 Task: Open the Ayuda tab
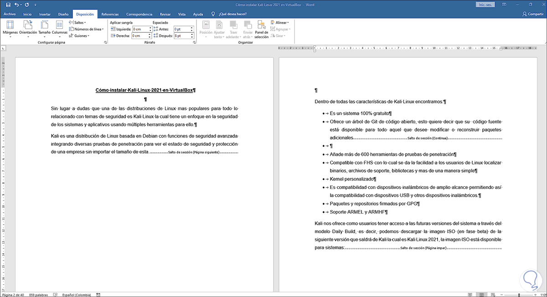coord(198,14)
